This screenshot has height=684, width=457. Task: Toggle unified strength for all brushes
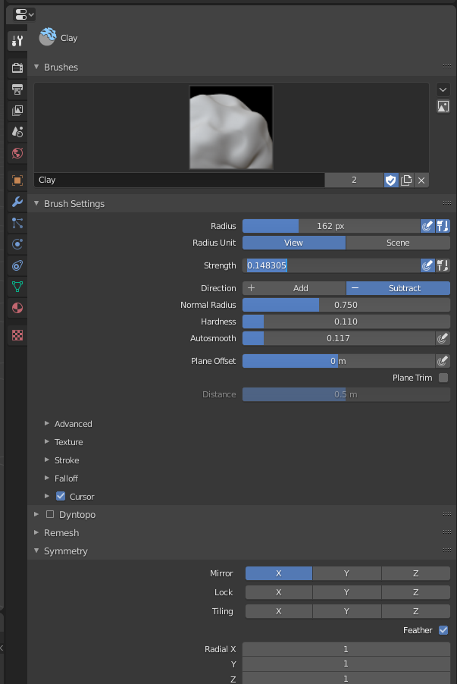click(x=443, y=265)
